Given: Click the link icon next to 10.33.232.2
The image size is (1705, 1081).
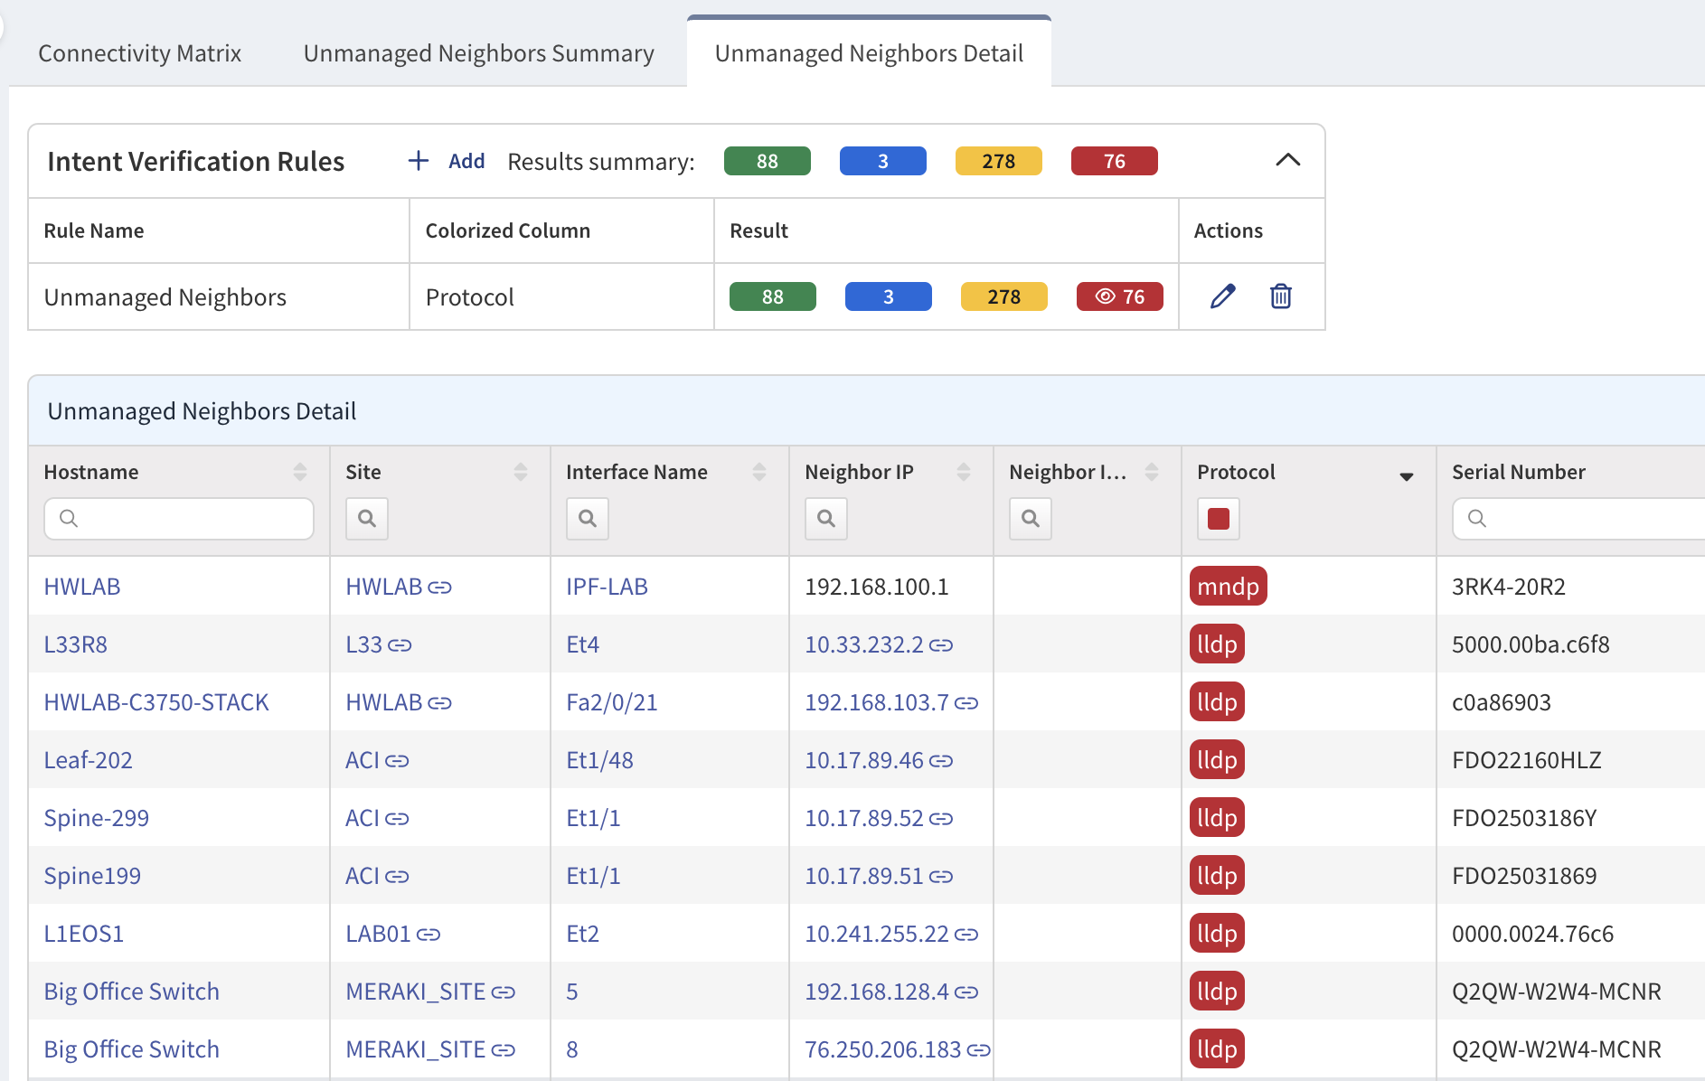Looking at the screenshot, I should pyautogui.click(x=941, y=645).
